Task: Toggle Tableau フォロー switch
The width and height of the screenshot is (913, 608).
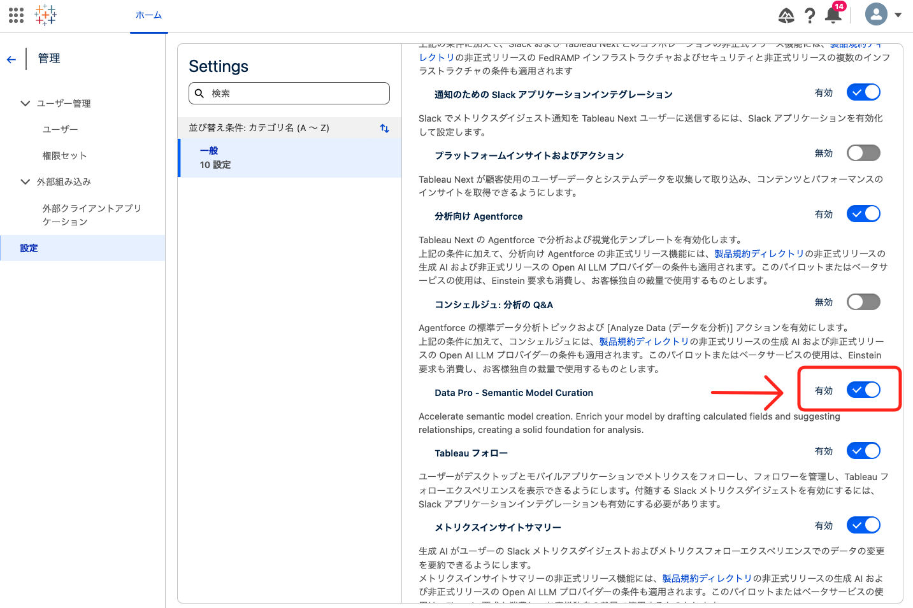Action: coord(863,451)
